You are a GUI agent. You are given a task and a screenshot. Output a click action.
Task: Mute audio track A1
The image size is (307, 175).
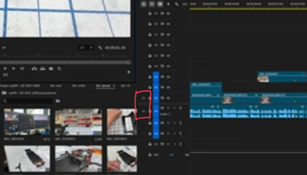tap(168, 108)
